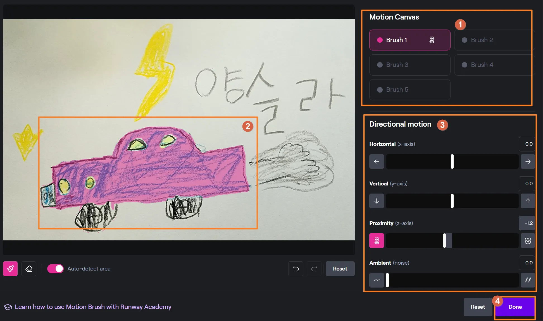Select the Brush 1 tab

click(x=409, y=40)
